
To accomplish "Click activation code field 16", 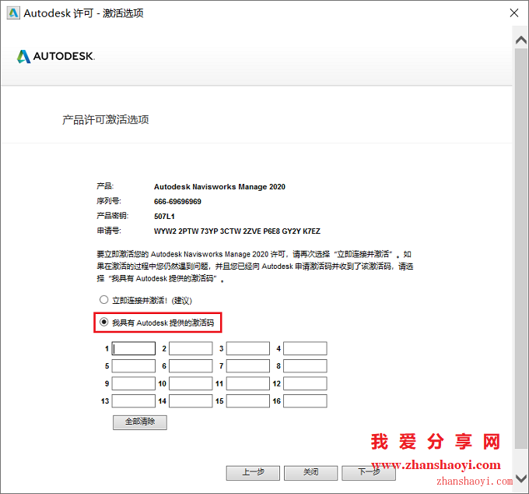I will coord(305,401).
